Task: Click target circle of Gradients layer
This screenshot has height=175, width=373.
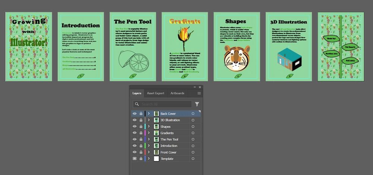Action: [x=193, y=133]
